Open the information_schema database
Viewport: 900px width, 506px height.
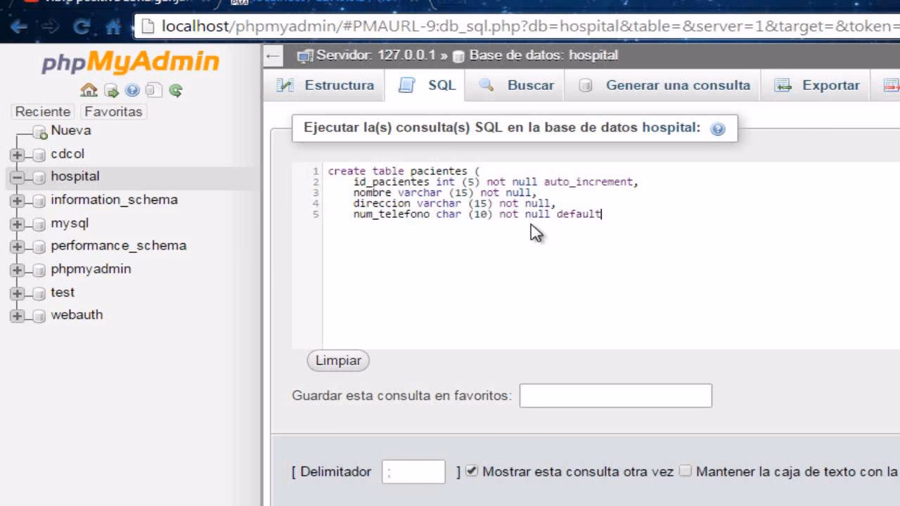(x=114, y=200)
